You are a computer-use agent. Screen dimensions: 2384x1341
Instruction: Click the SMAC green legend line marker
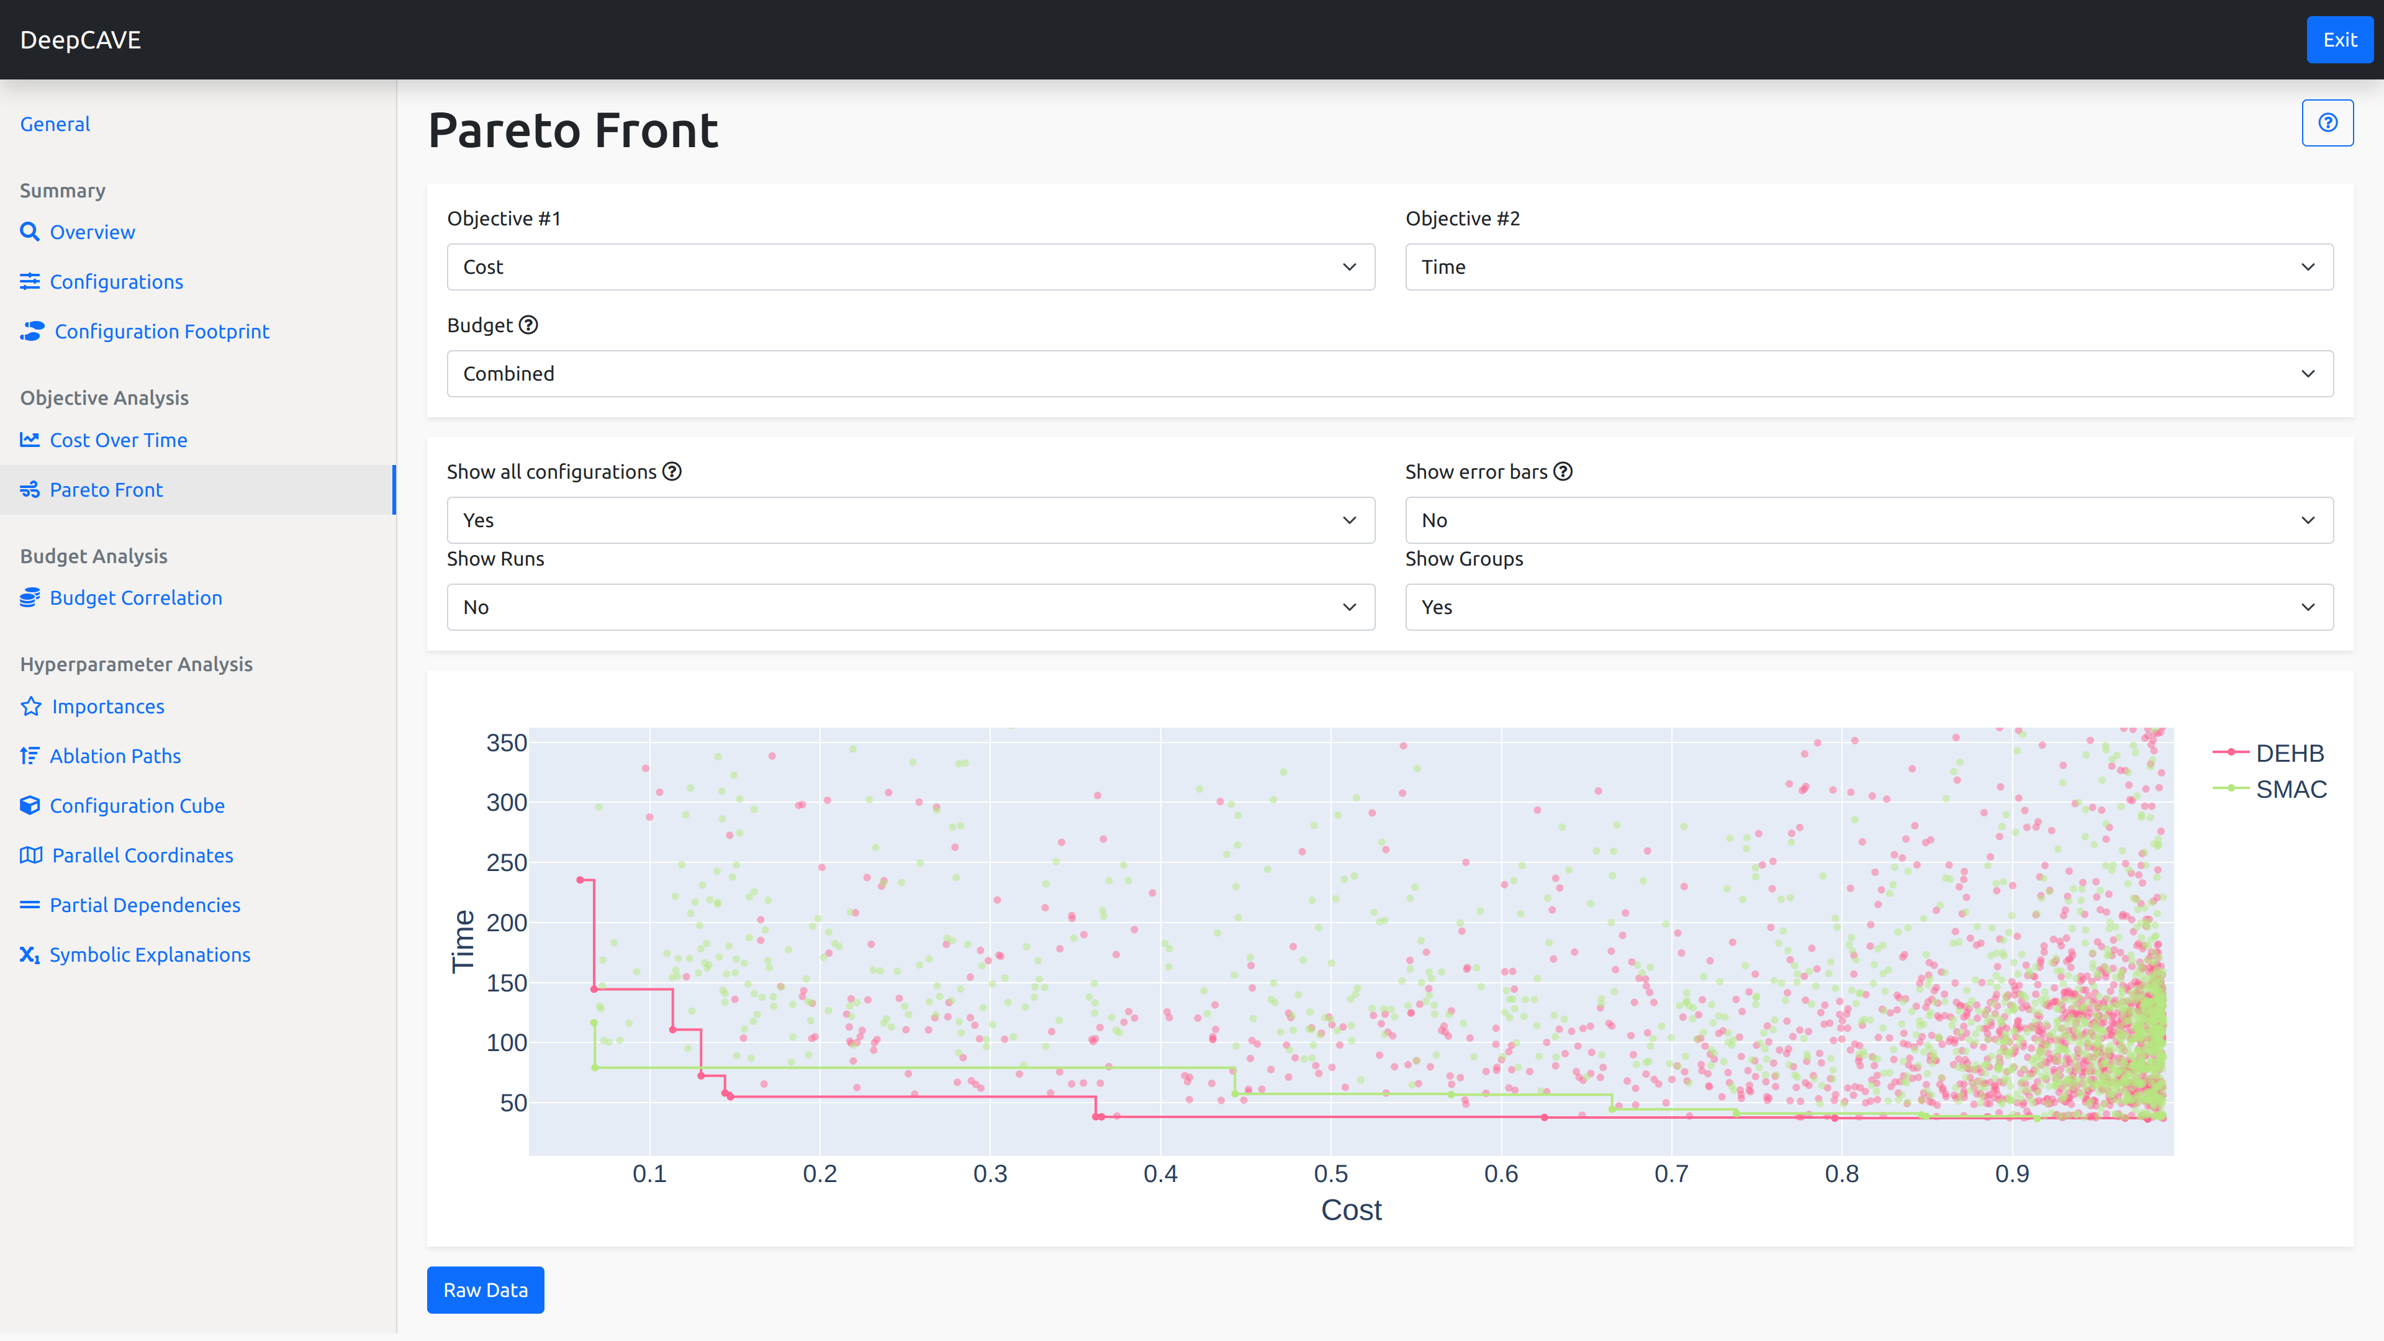(2231, 788)
